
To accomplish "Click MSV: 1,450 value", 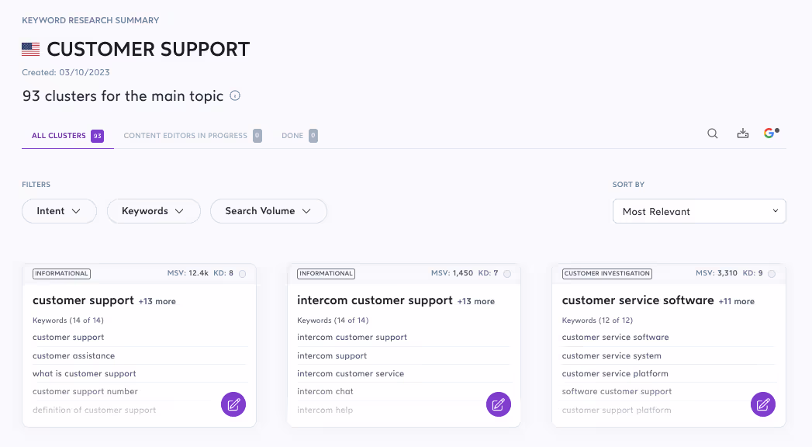I will pyautogui.click(x=452, y=273).
